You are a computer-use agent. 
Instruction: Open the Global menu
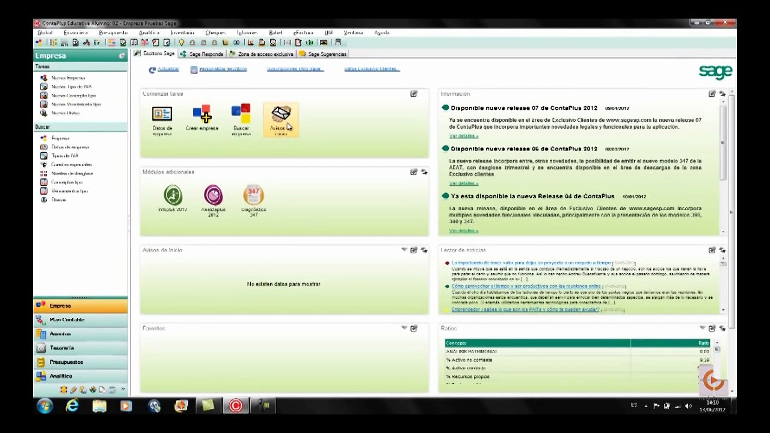pyautogui.click(x=45, y=32)
